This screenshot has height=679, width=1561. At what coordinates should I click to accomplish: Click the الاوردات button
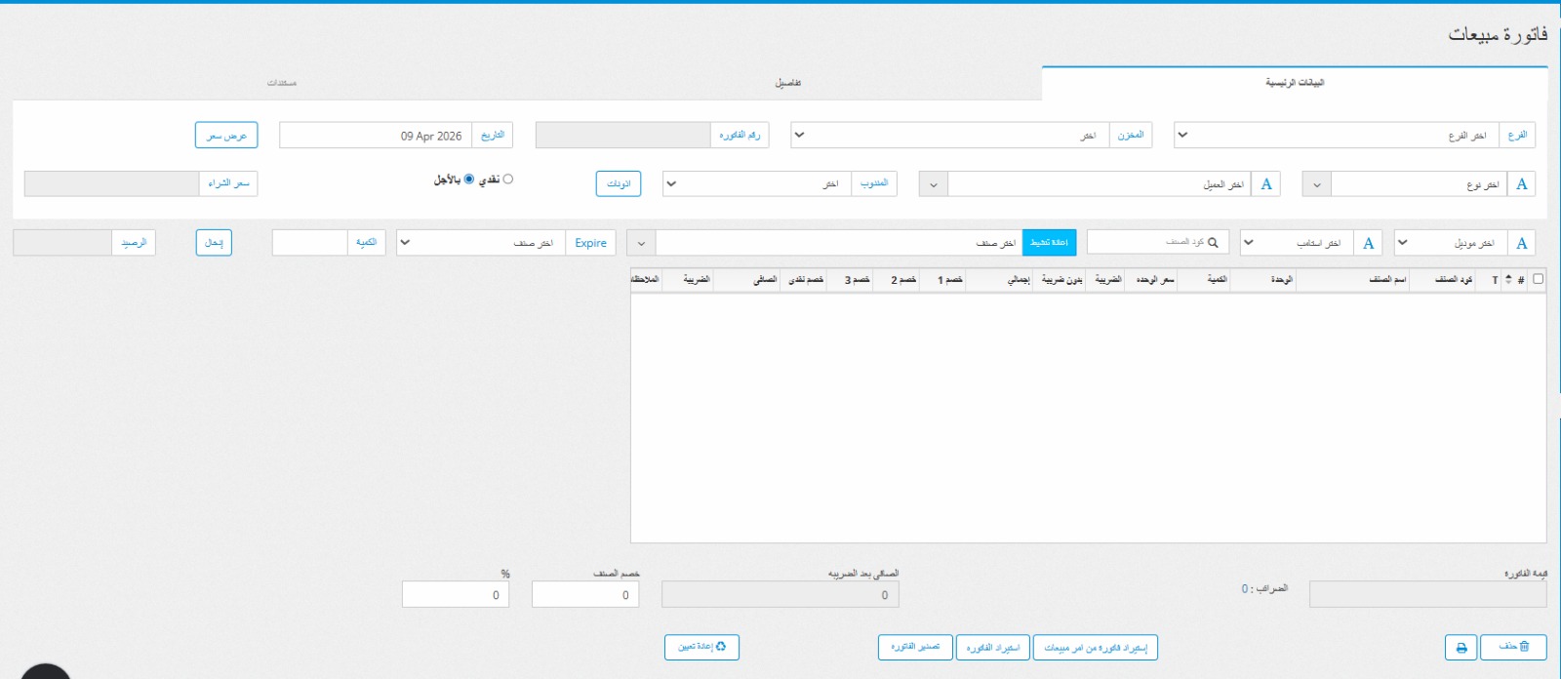tap(619, 183)
